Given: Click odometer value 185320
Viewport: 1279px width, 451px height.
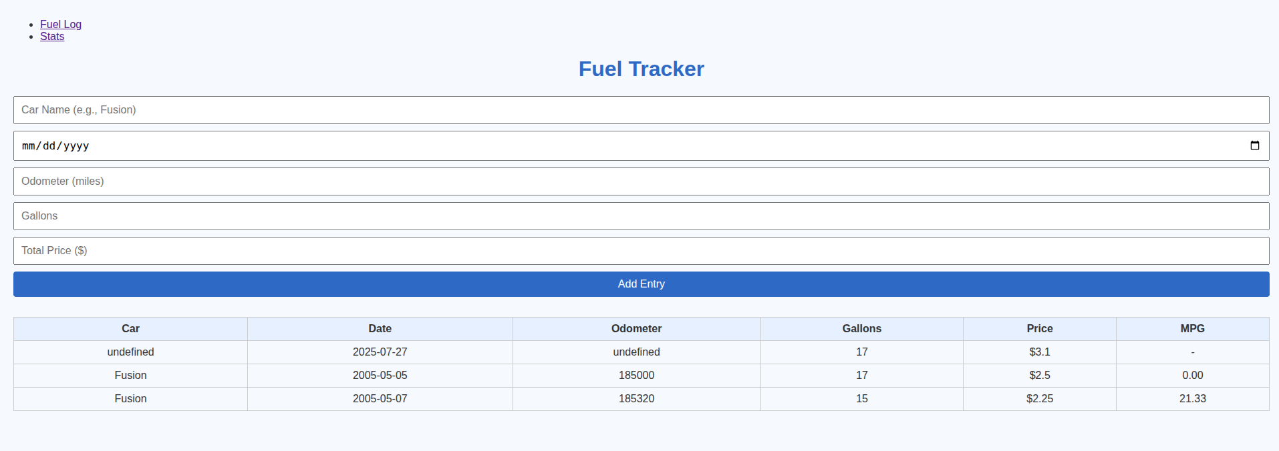Looking at the screenshot, I should pyautogui.click(x=637, y=399).
